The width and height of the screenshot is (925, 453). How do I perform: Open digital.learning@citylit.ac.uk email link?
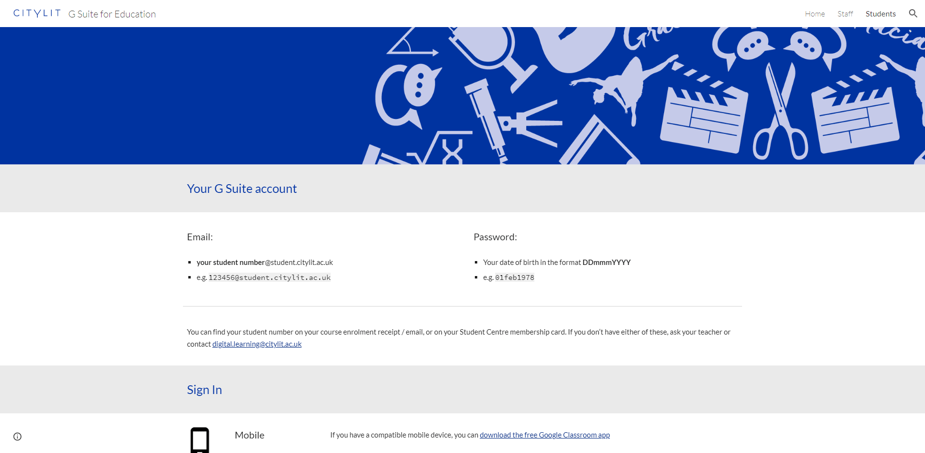(257, 344)
